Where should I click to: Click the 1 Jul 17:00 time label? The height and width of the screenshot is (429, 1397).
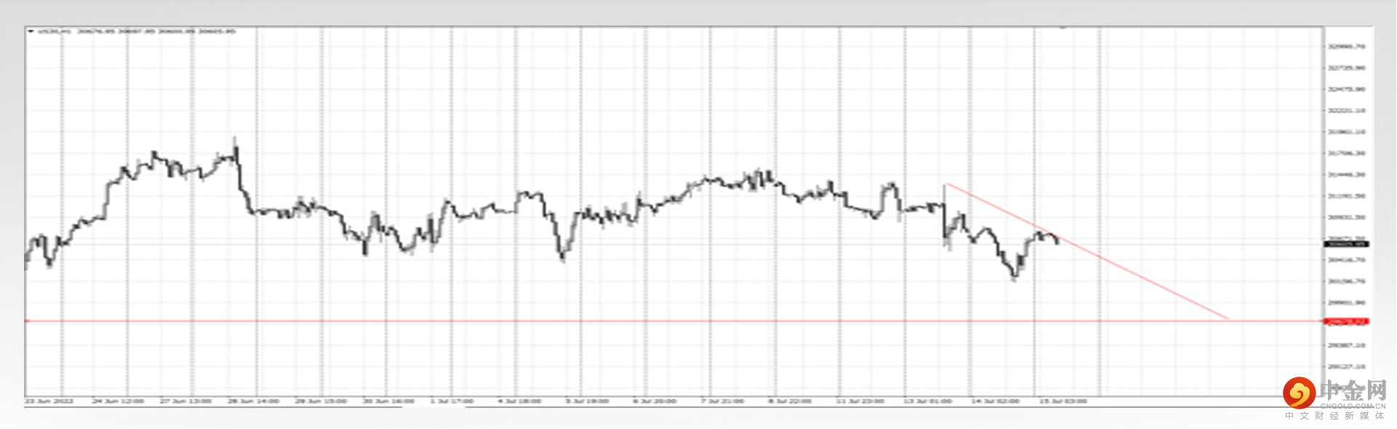point(452,401)
